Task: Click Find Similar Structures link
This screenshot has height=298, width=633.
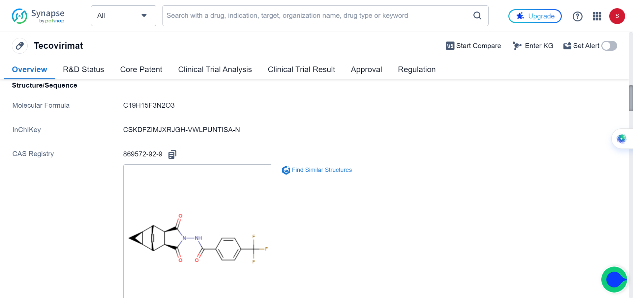Action: [x=321, y=170]
